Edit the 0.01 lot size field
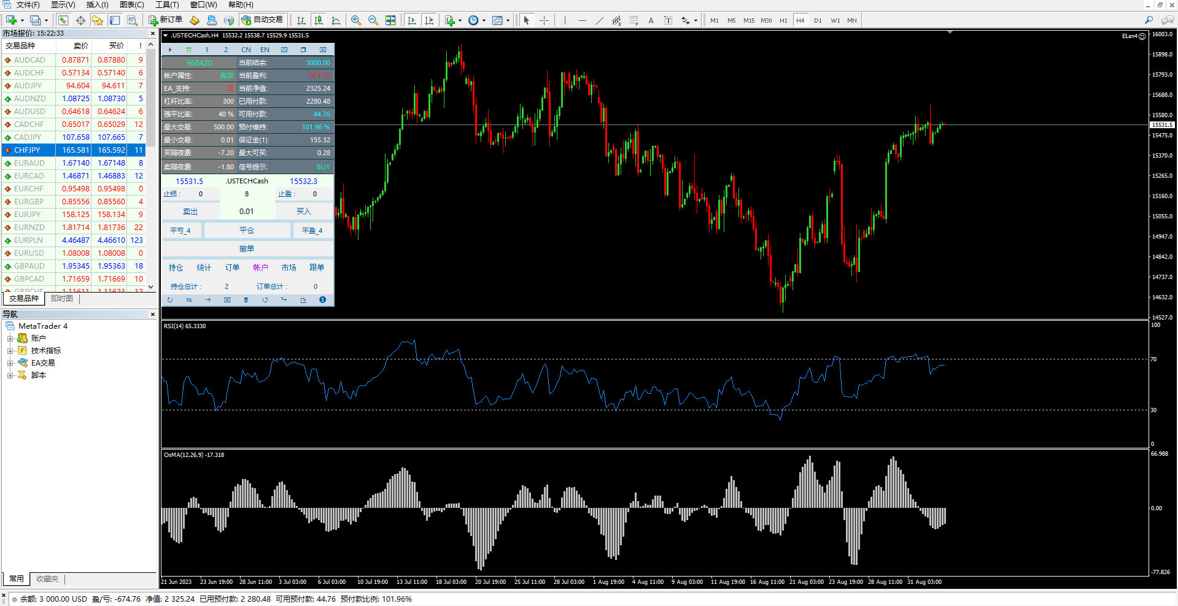The width and height of the screenshot is (1178, 606). (247, 212)
